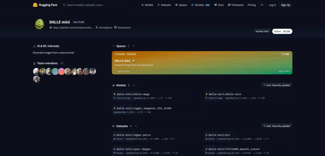The height and width of the screenshot is (156, 325).
Task: Open the dalle-mini/dalle-mega model
Action: [x=156, y=96]
